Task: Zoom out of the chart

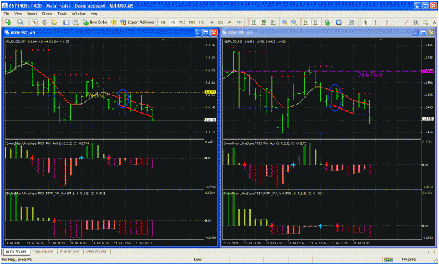Action: tap(294, 22)
